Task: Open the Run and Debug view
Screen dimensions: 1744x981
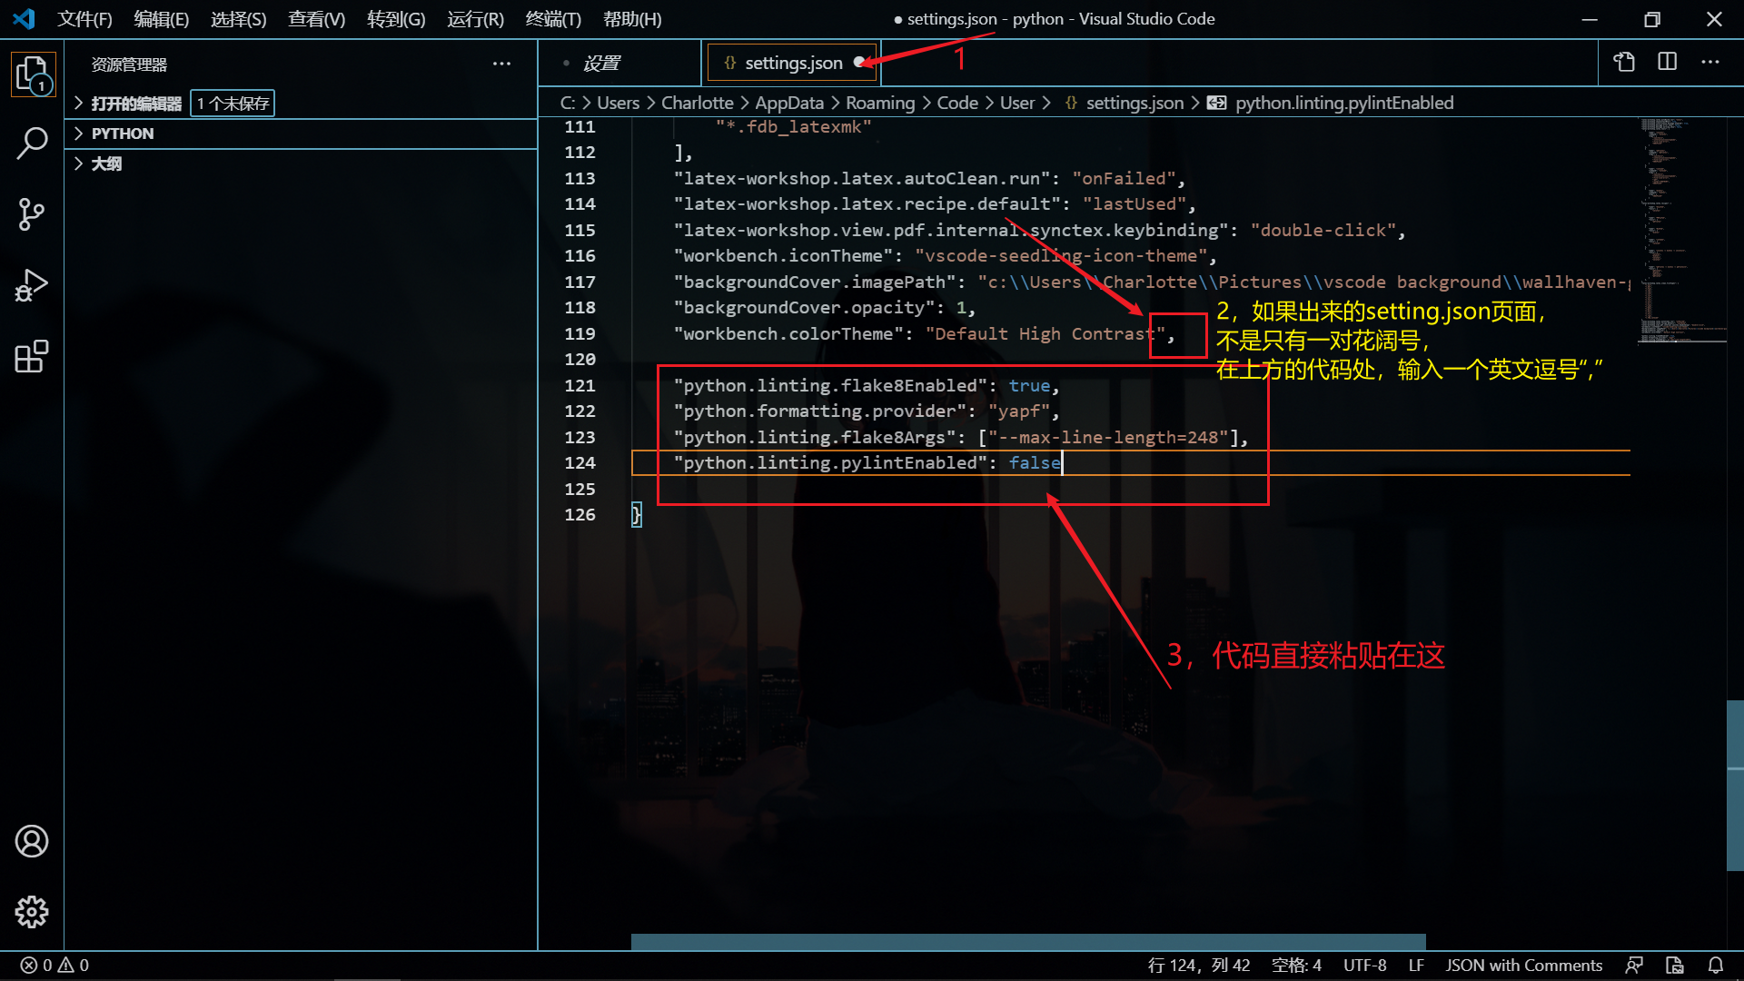Action: (x=32, y=285)
